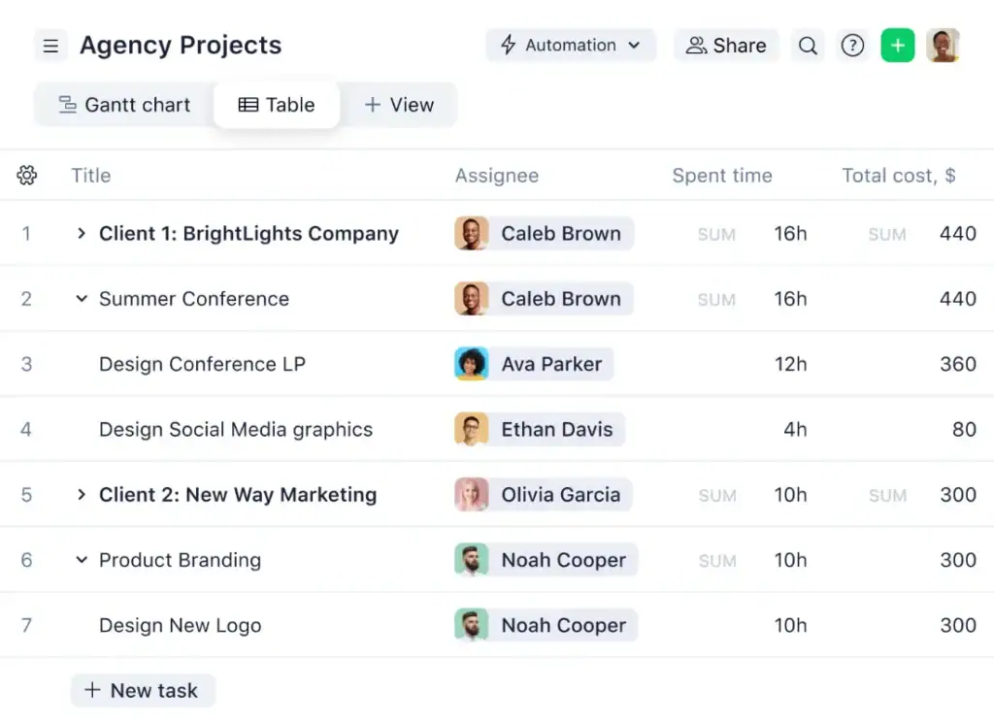Click the Automation lightning bolt icon
Viewport: 994px width, 723px height.
click(507, 45)
